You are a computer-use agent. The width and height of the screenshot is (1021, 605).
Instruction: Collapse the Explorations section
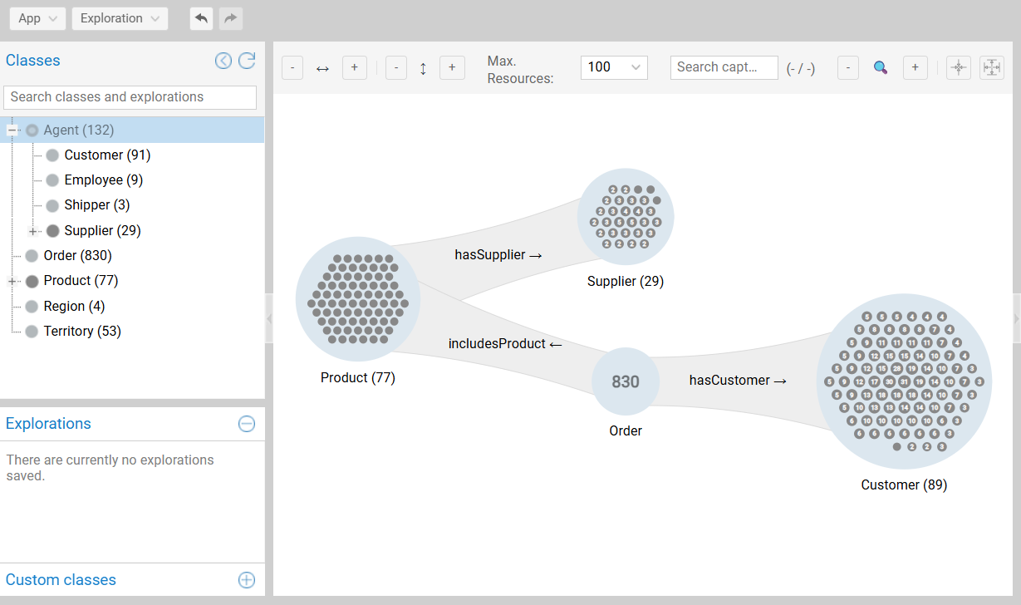pos(247,424)
